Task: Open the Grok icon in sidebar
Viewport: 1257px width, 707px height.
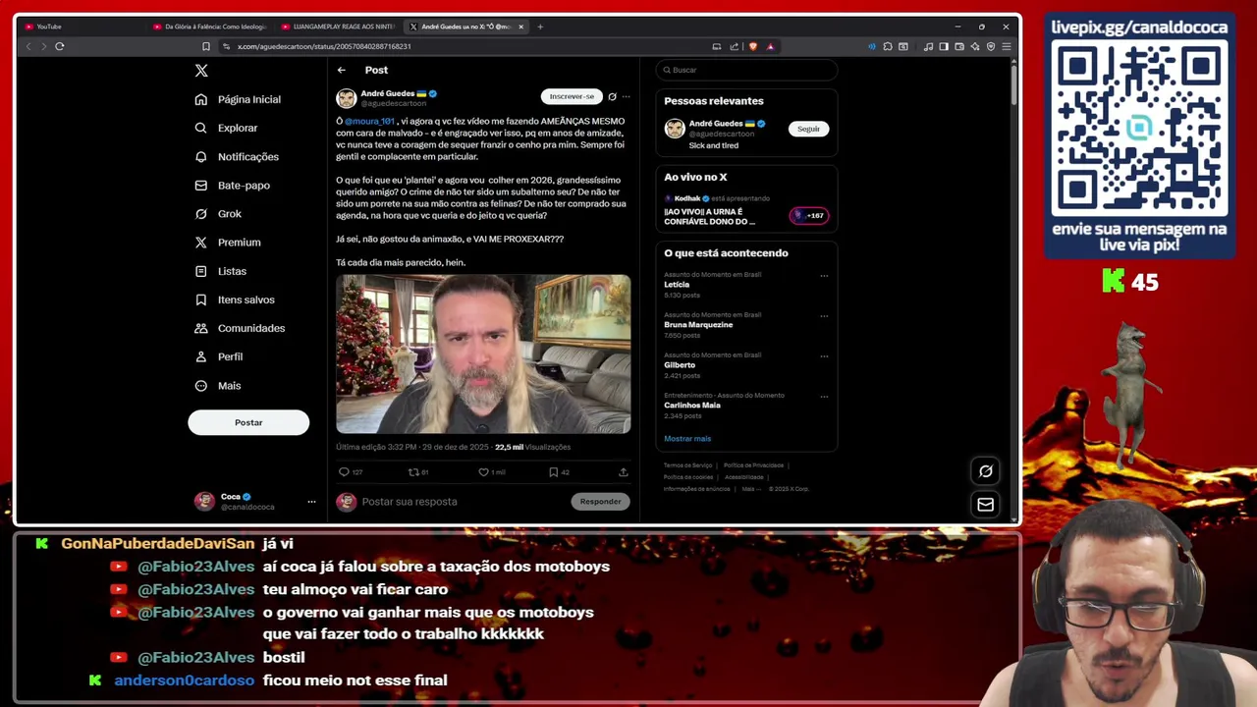Action: [201, 213]
